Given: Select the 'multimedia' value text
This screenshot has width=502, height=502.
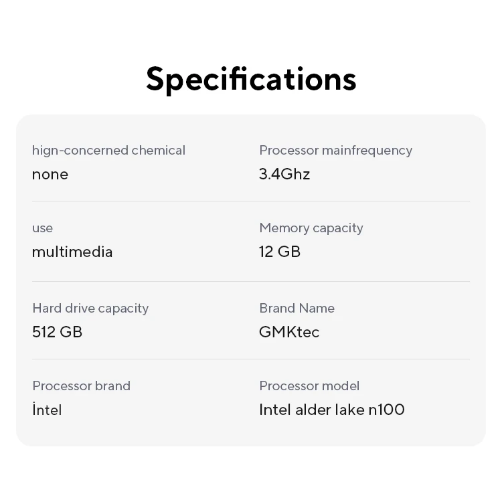Looking at the screenshot, I should pyautogui.click(x=72, y=252).
